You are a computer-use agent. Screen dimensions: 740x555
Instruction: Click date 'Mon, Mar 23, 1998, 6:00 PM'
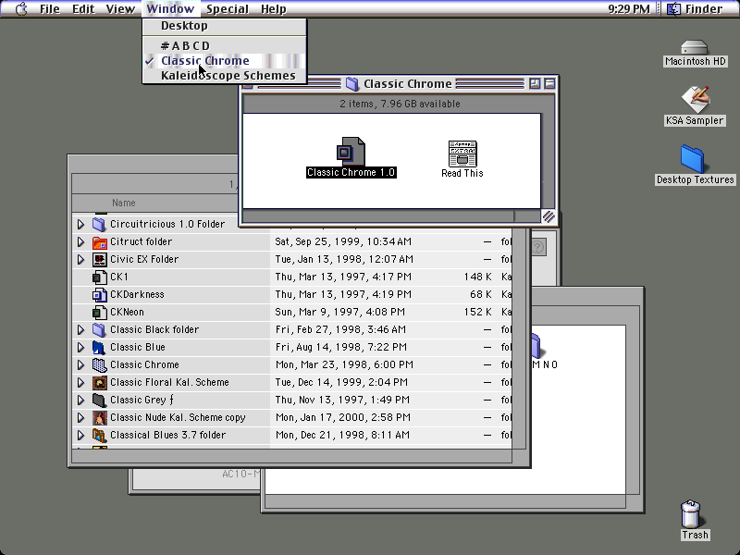344,364
